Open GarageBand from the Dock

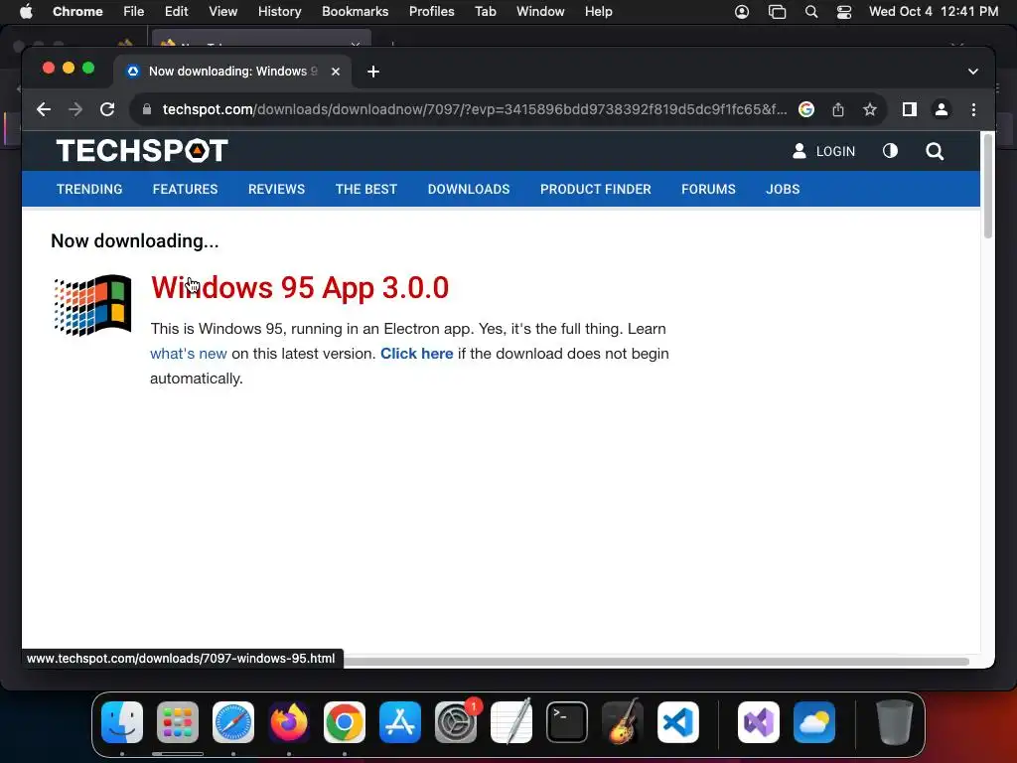pyautogui.click(x=623, y=722)
